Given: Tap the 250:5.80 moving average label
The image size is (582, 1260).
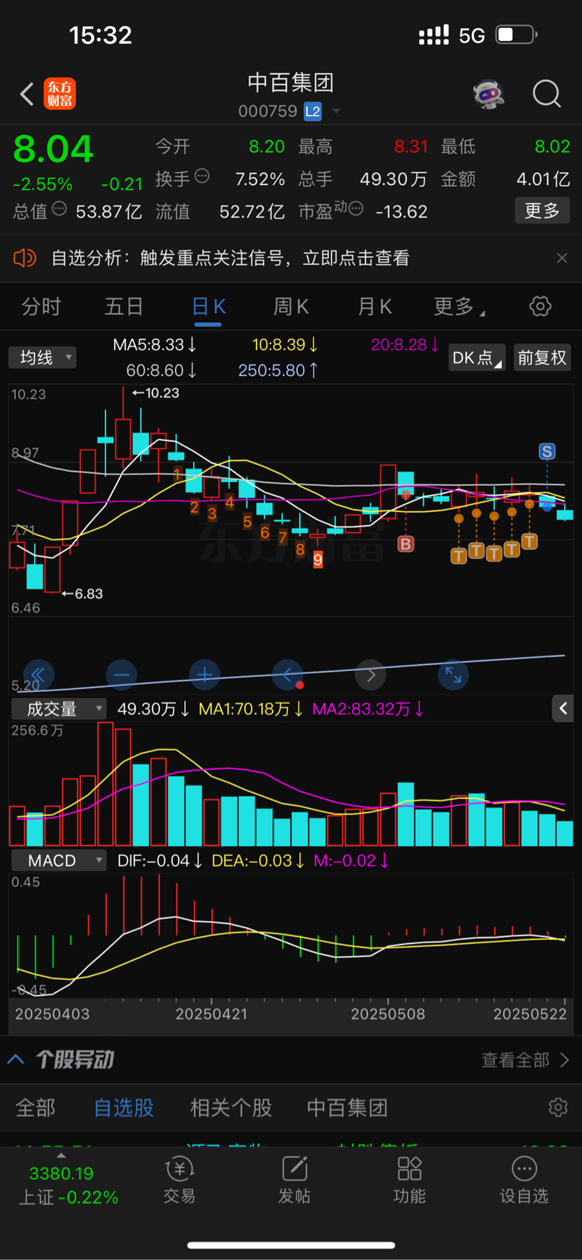Looking at the screenshot, I should tap(278, 371).
